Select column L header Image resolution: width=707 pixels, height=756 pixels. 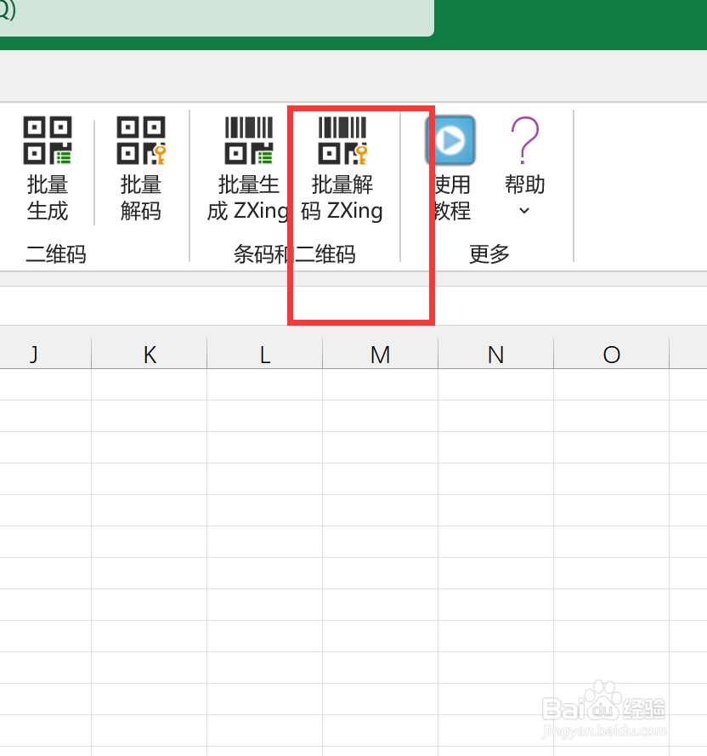(265, 355)
